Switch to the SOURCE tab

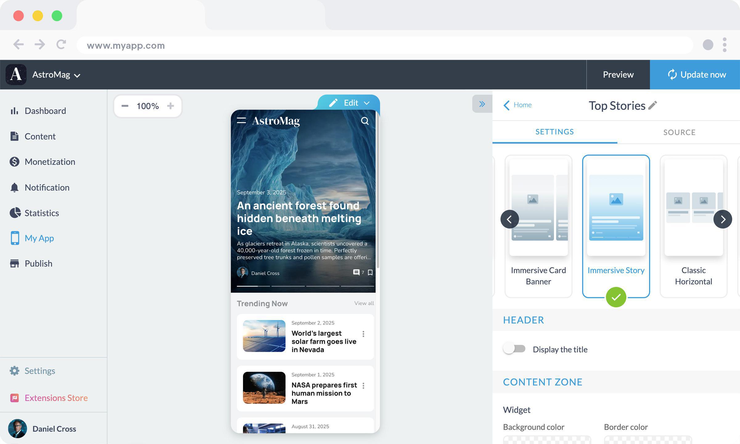[x=679, y=132]
